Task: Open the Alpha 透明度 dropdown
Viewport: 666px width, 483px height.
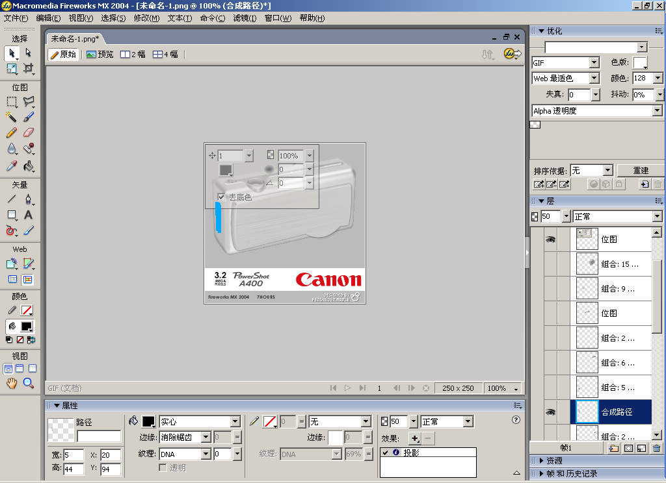Action: [x=658, y=110]
